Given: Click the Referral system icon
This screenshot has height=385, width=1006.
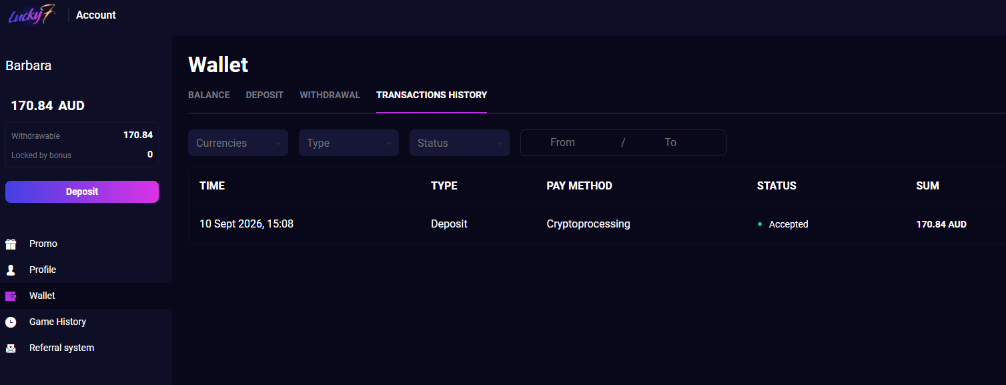Looking at the screenshot, I should [11, 348].
